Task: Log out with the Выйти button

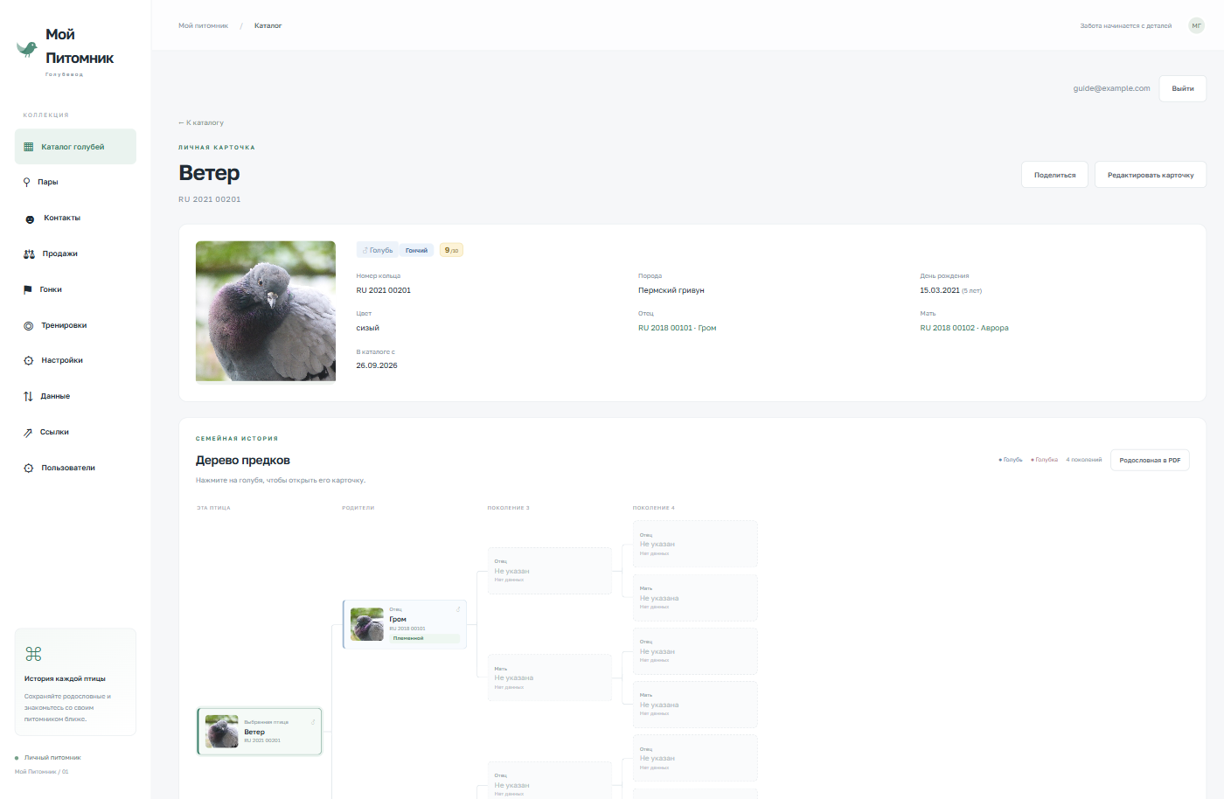Action: pyautogui.click(x=1183, y=88)
